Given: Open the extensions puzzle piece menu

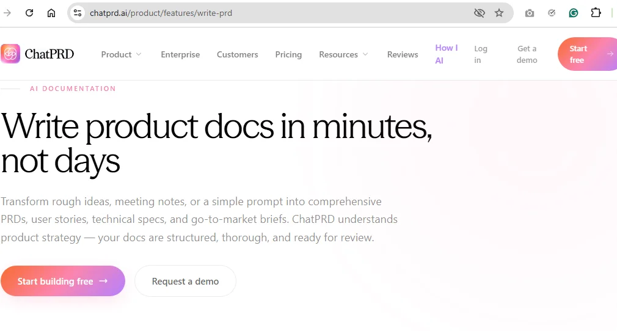Looking at the screenshot, I should pos(596,13).
